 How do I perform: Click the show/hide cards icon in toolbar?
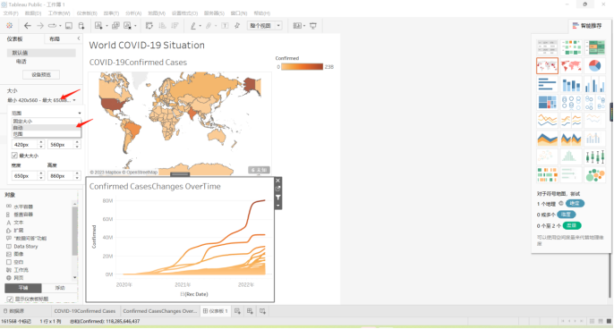[297, 26]
